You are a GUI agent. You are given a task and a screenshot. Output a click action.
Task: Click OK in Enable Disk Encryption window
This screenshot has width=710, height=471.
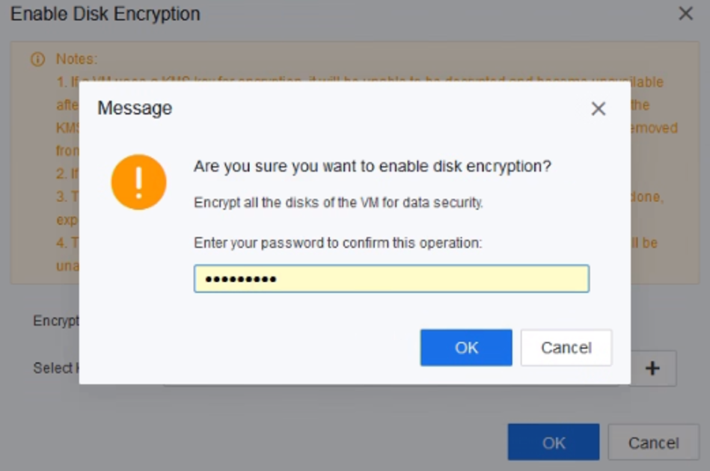point(553,443)
